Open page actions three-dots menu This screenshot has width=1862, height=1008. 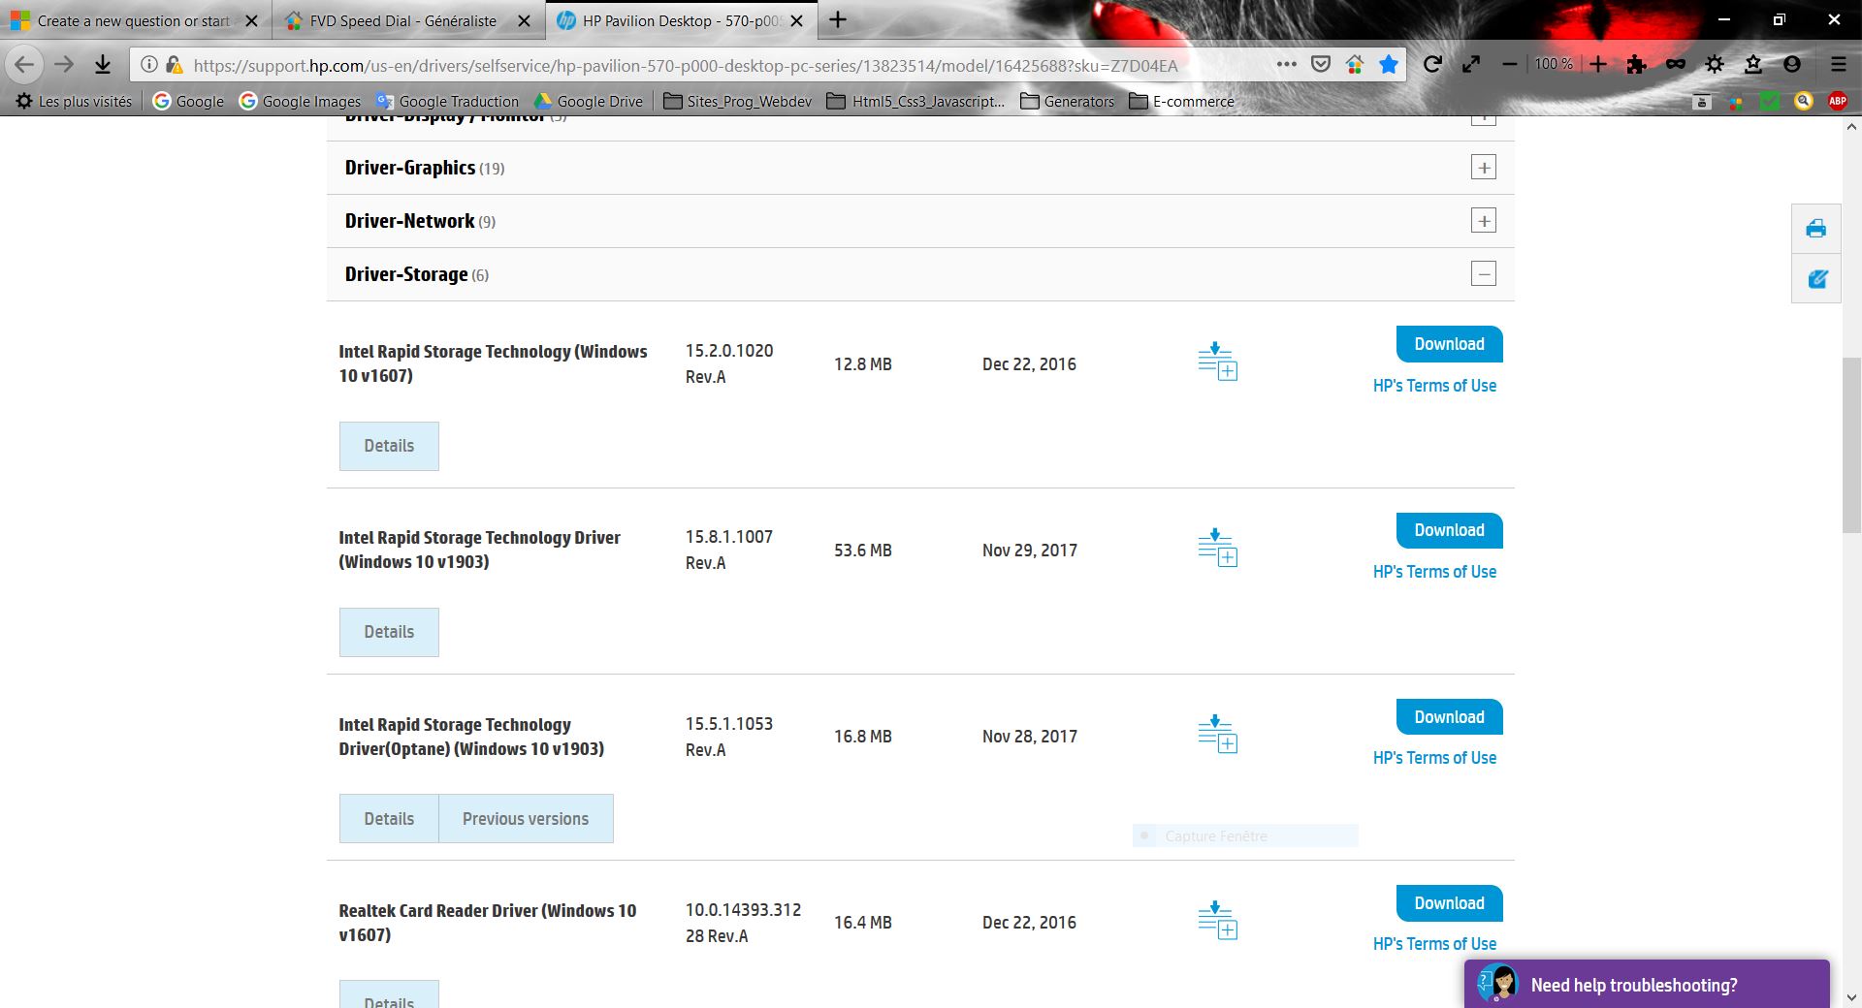pyautogui.click(x=1286, y=64)
